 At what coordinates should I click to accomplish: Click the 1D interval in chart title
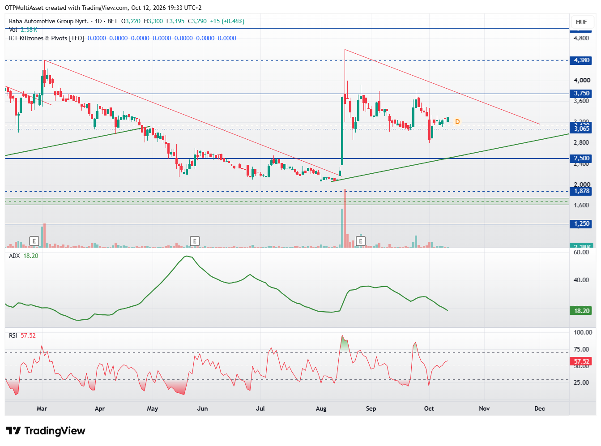pyautogui.click(x=98, y=21)
